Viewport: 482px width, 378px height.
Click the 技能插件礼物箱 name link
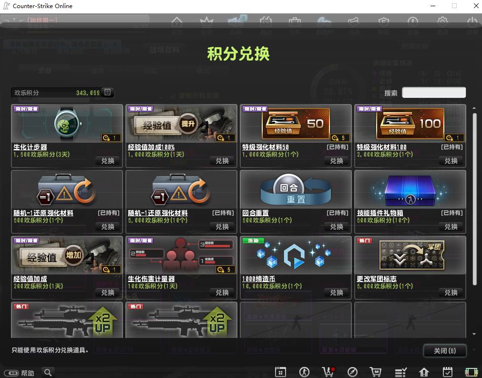click(380, 213)
